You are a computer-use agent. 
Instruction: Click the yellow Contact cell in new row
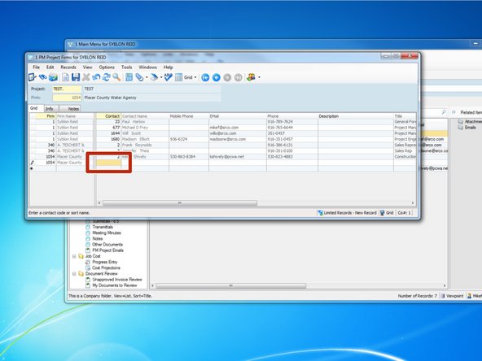(x=108, y=163)
